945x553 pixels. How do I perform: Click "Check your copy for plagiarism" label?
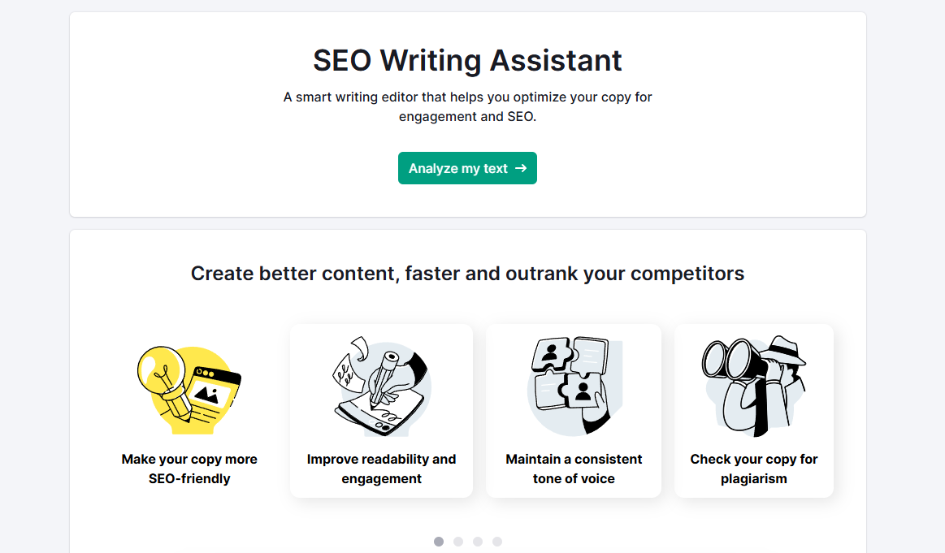[754, 469]
